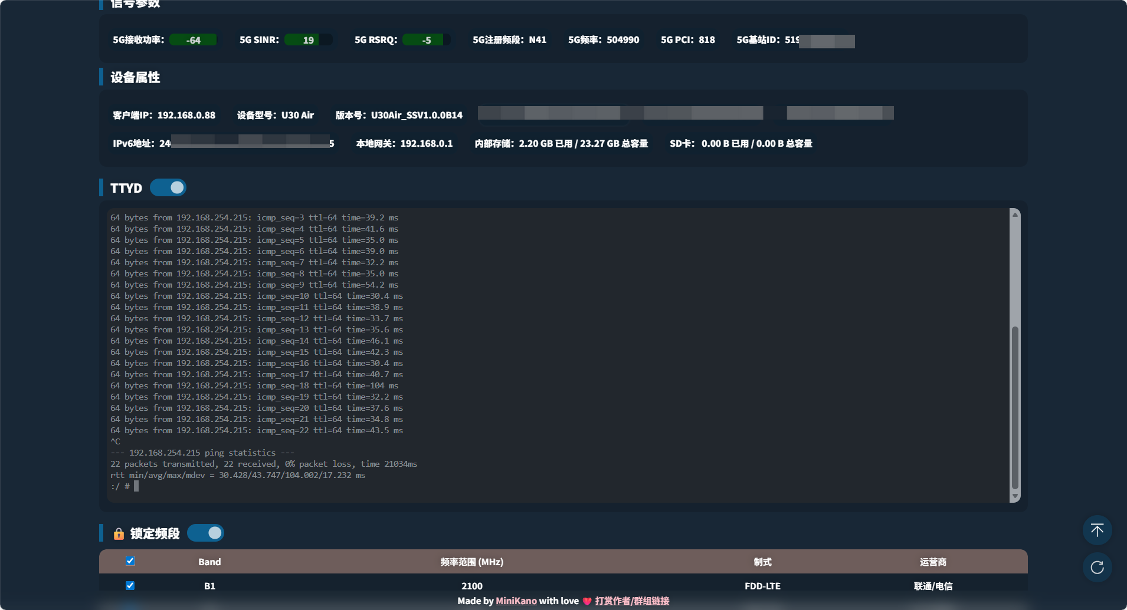
Task: Disable the 锁定频段 toggle switch
Action: 205,533
